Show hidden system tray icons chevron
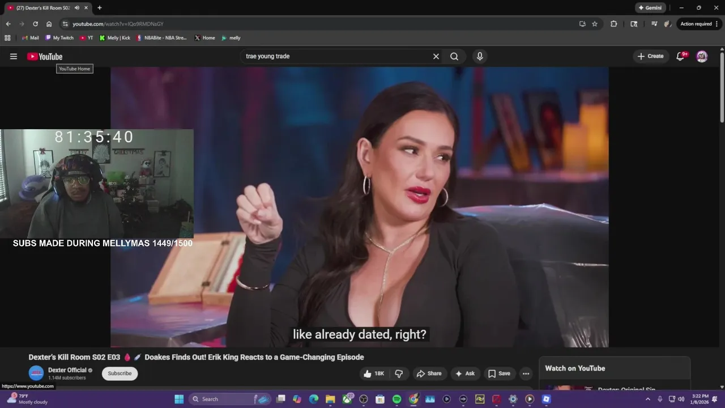 click(647, 399)
